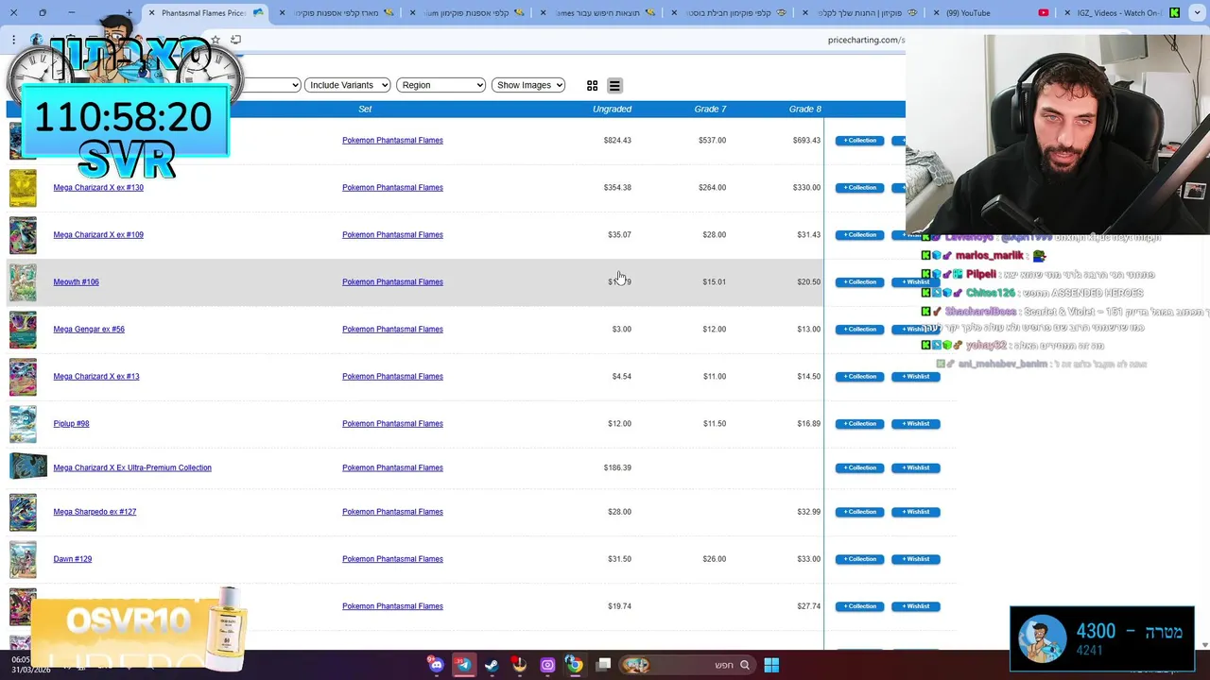
Task: Open Telegram from the taskbar
Action: pos(463,665)
